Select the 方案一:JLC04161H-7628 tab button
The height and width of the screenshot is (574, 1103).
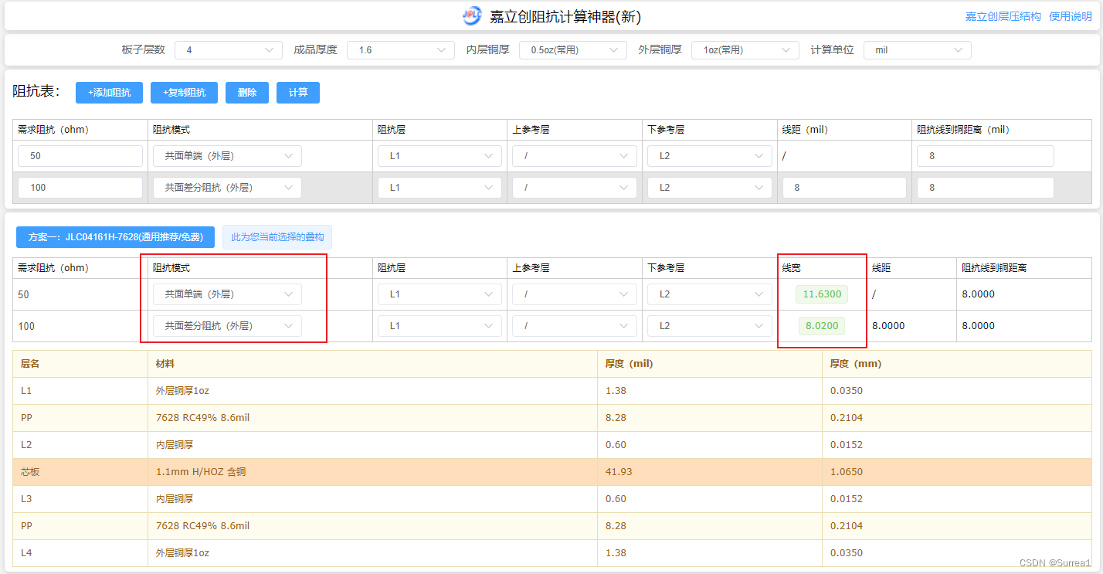[x=115, y=237]
